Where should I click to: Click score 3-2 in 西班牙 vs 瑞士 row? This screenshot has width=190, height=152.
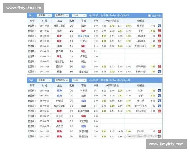72,66
